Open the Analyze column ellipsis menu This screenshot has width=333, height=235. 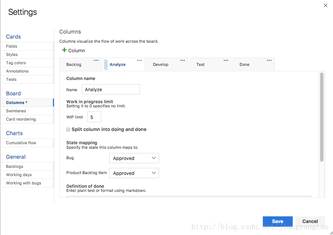(140, 61)
